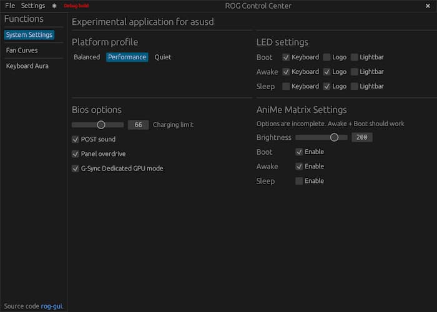This screenshot has height=312, width=437.
Task: Turn on the Keyboard LED for Sleep
Action: pyautogui.click(x=286, y=87)
